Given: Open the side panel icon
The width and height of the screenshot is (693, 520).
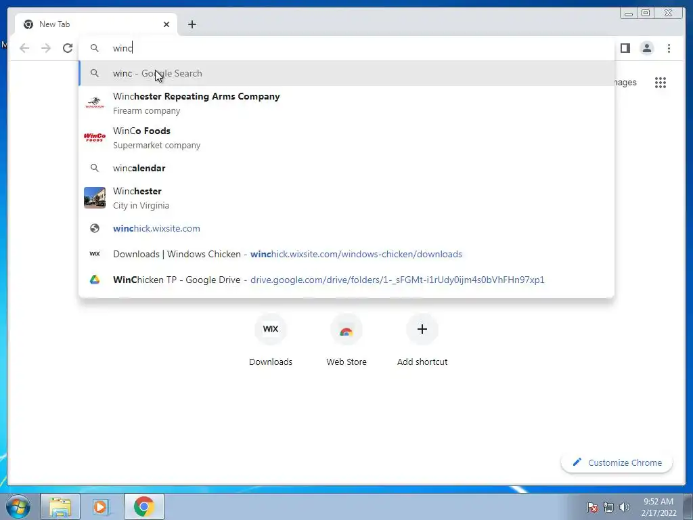Looking at the screenshot, I should [x=625, y=48].
